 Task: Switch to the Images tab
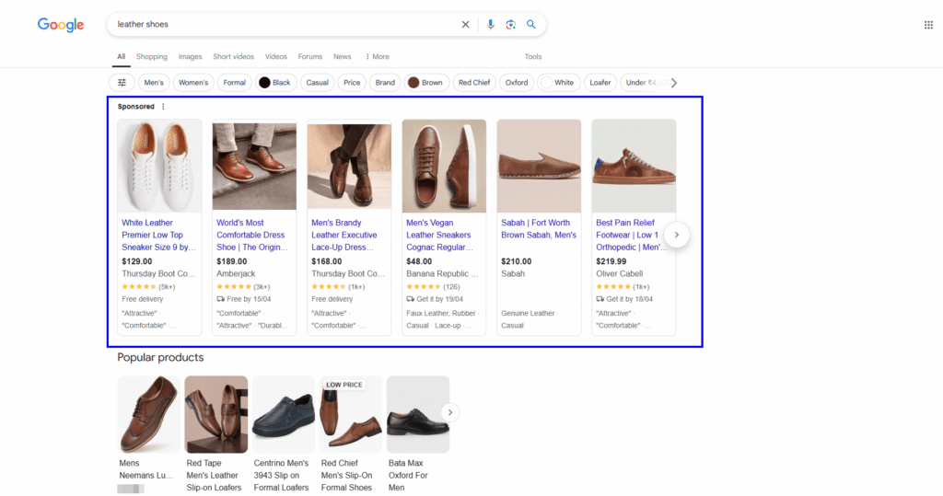click(190, 56)
